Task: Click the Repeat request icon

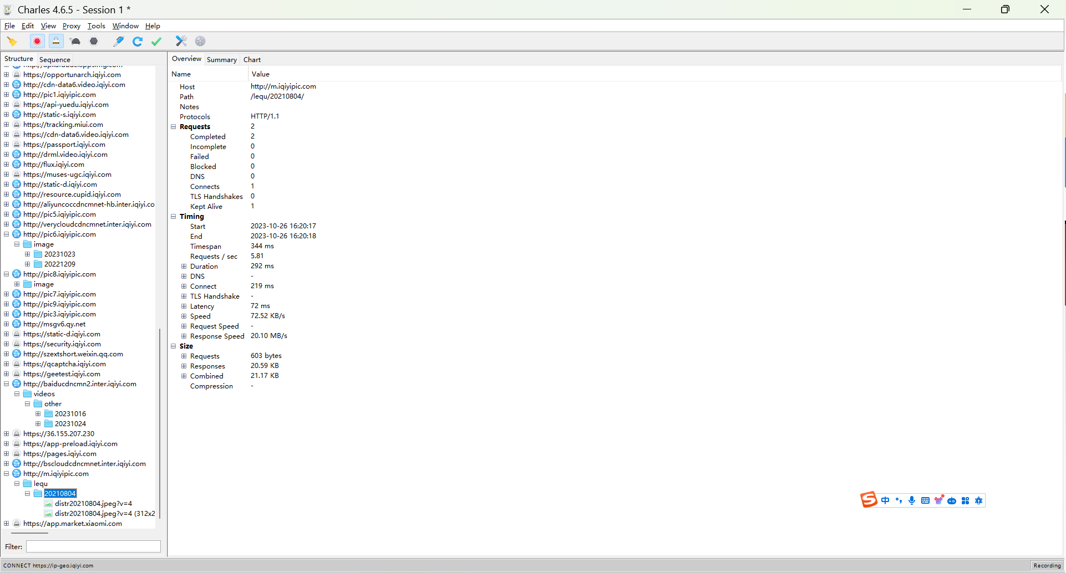Action: (138, 41)
